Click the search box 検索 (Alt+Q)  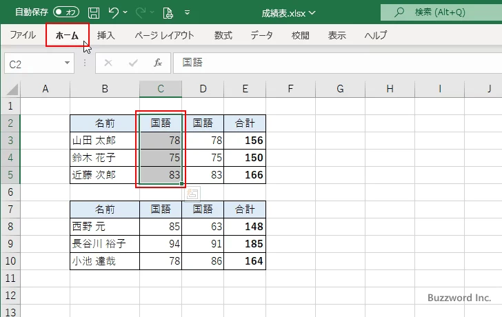[x=441, y=12]
